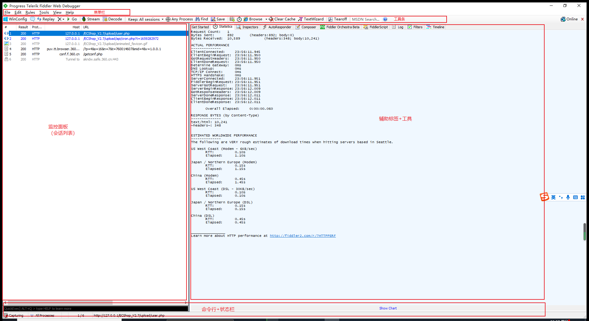Open the Log tab
The width and height of the screenshot is (589, 321).
coord(398,27)
